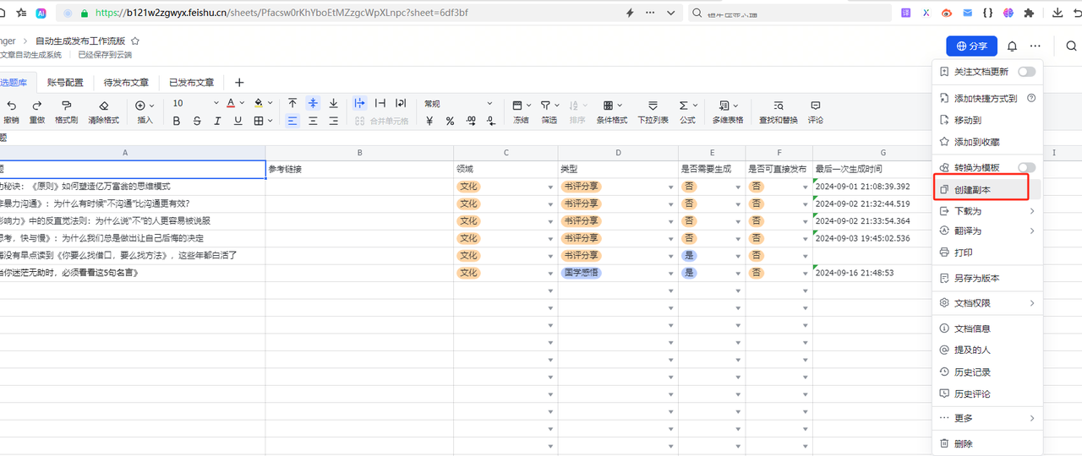
Task: Align text horizontally centered
Action: pos(313,121)
